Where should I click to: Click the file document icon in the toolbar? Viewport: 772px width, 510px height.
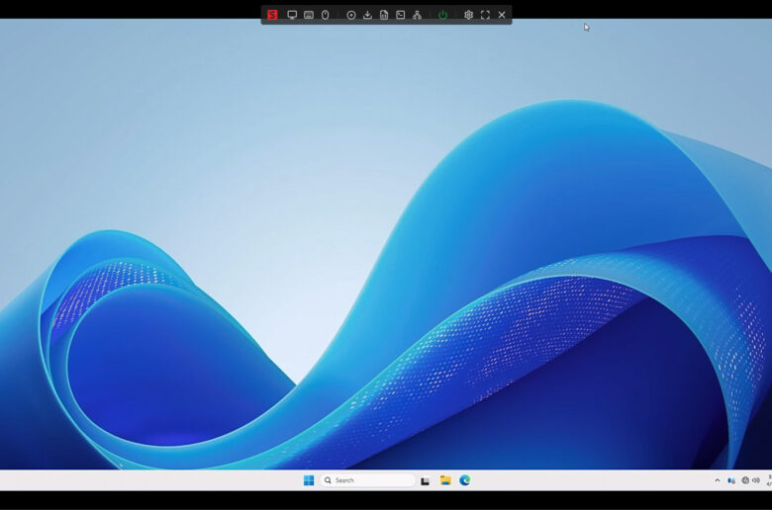(x=384, y=15)
